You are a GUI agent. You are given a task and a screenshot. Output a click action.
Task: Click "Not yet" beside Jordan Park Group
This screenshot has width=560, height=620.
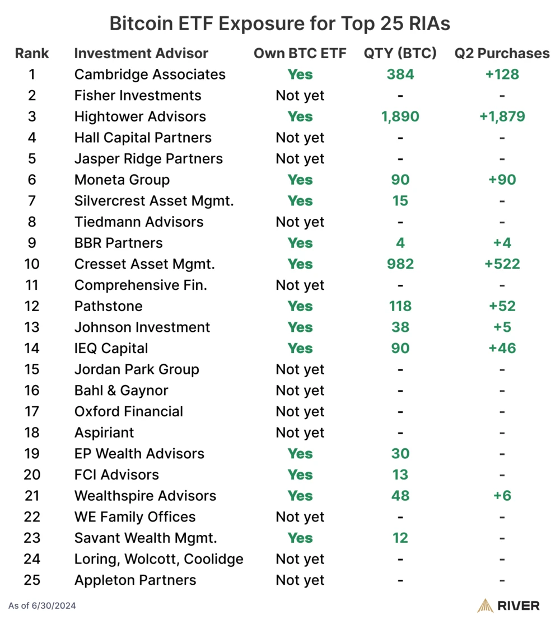(x=300, y=370)
